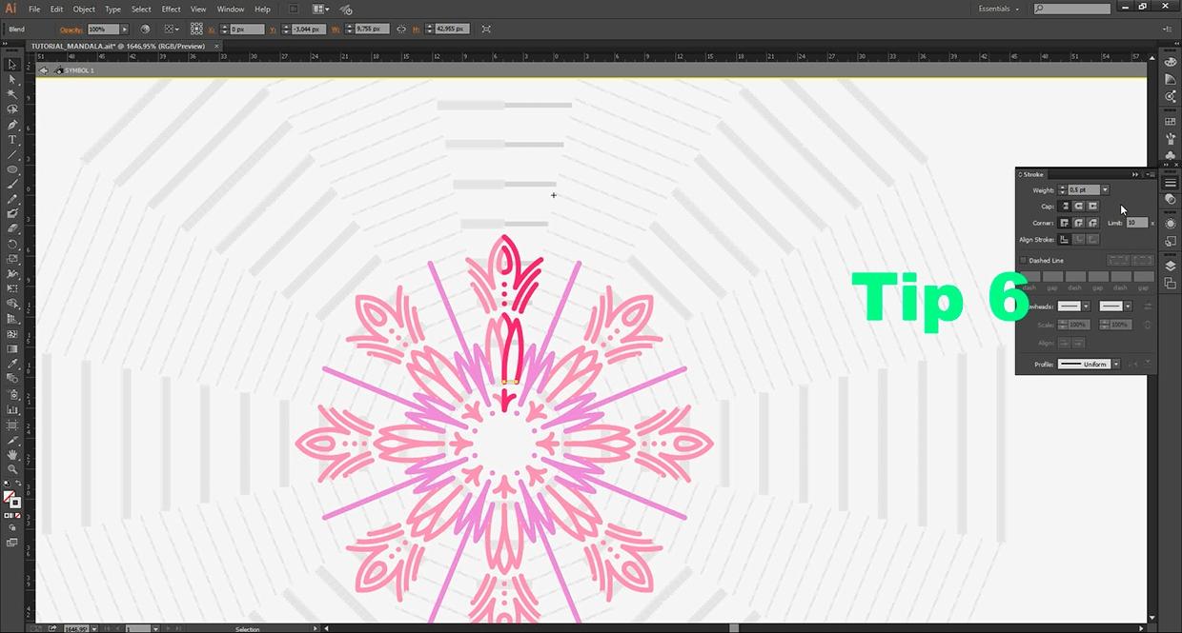Set stroke cap to Projecting Cap
The image size is (1182, 633).
point(1092,206)
